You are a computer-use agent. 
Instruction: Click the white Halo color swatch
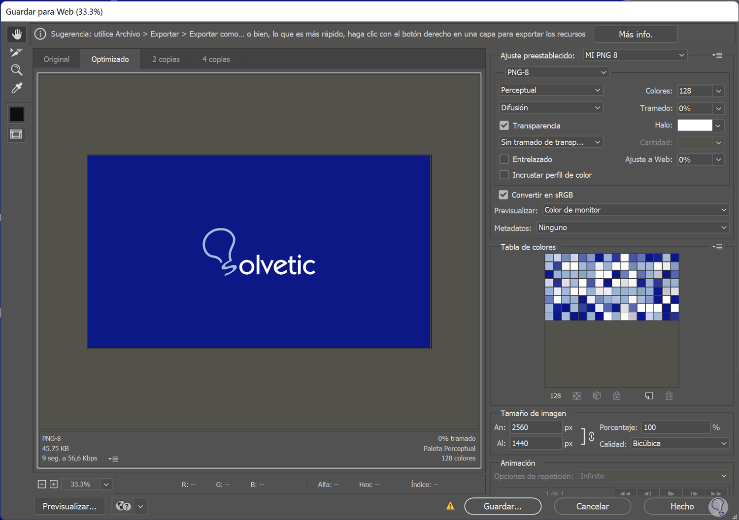point(695,126)
